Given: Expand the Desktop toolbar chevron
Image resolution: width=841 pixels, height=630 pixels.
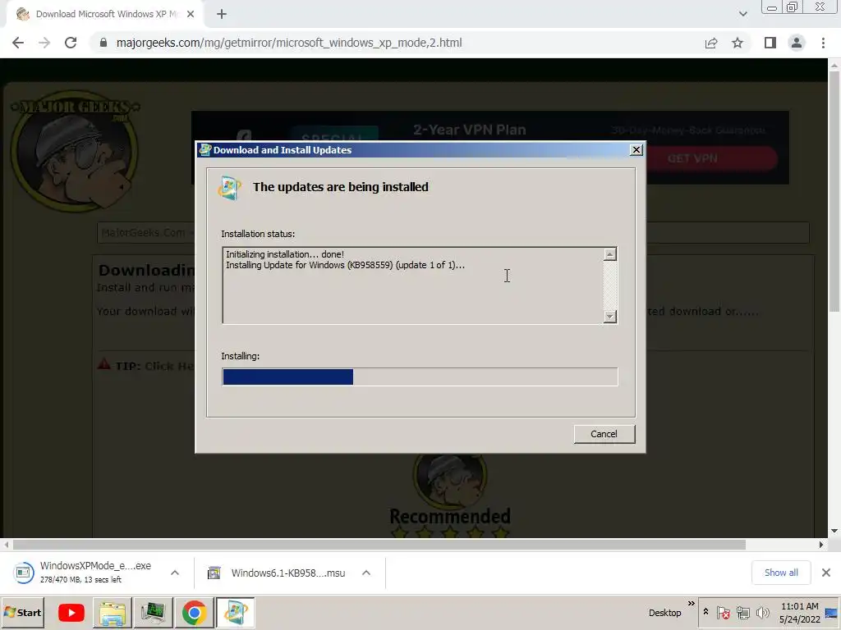Looking at the screenshot, I should tap(692, 604).
